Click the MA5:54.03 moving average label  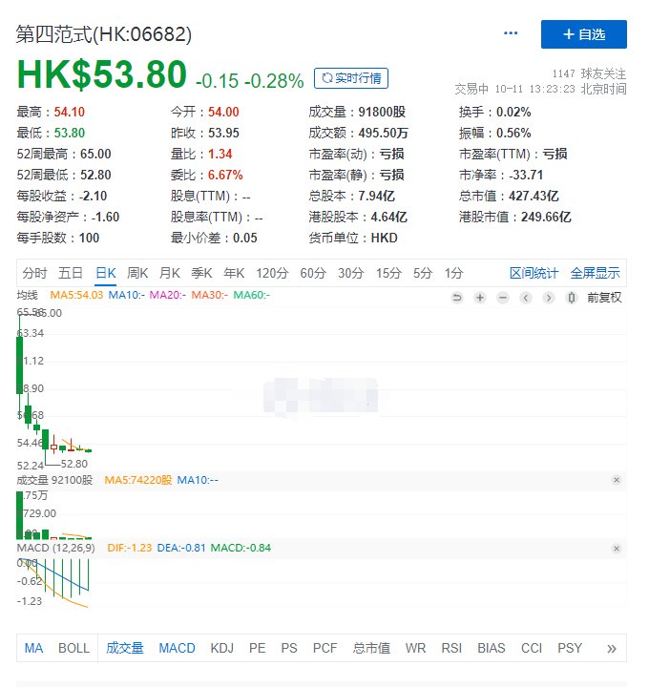click(x=76, y=295)
